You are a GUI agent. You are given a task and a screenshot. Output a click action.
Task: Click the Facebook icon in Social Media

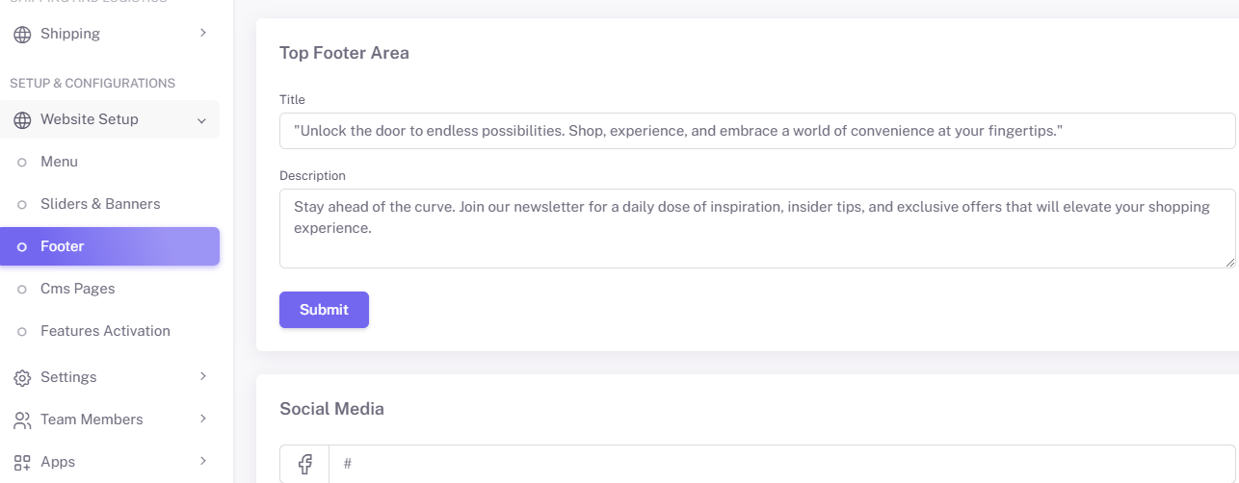[x=304, y=464]
